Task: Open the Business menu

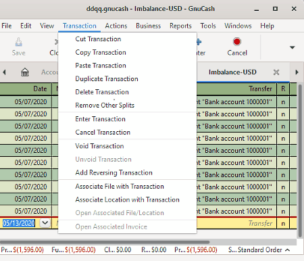Action: tap(148, 26)
